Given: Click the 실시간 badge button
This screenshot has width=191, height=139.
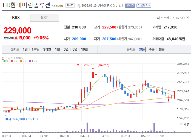Looking at the screenshot, I should pyautogui.click(x=130, y=5).
